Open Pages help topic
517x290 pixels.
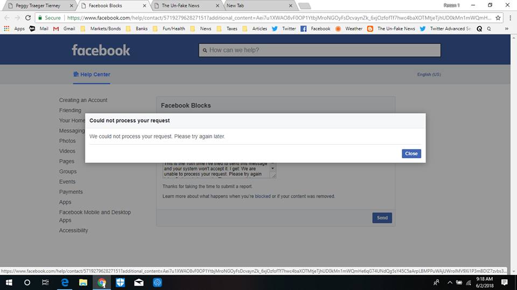(x=67, y=161)
